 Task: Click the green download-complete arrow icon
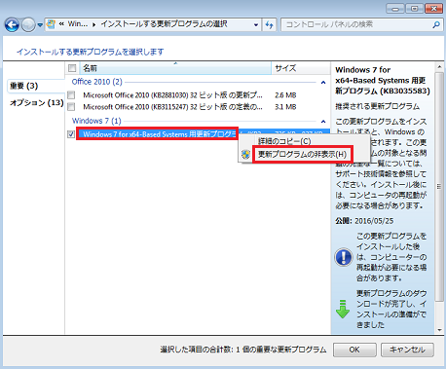tap(343, 309)
